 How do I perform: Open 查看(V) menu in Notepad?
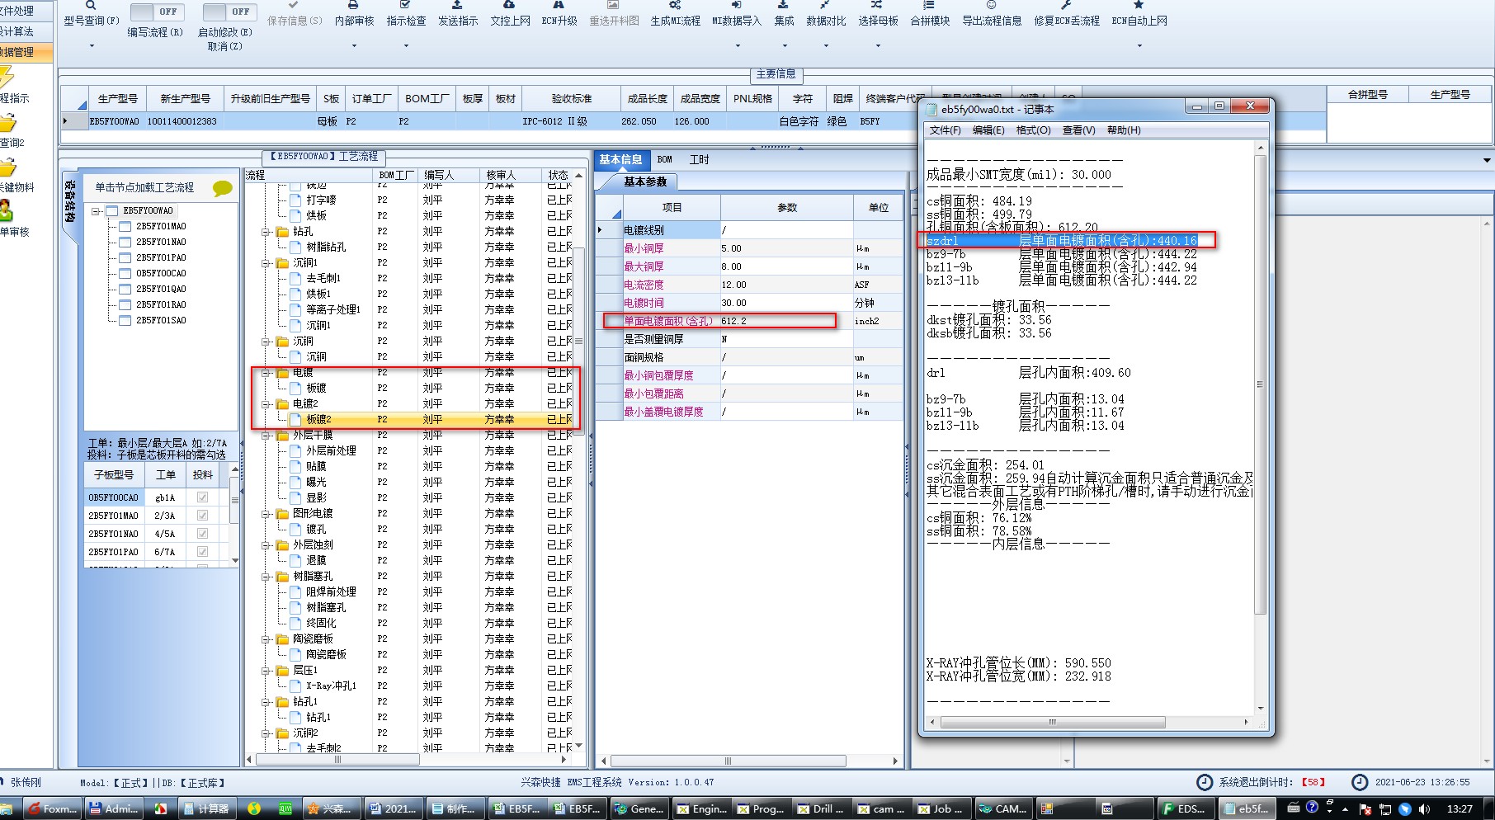pos(1078,130)
